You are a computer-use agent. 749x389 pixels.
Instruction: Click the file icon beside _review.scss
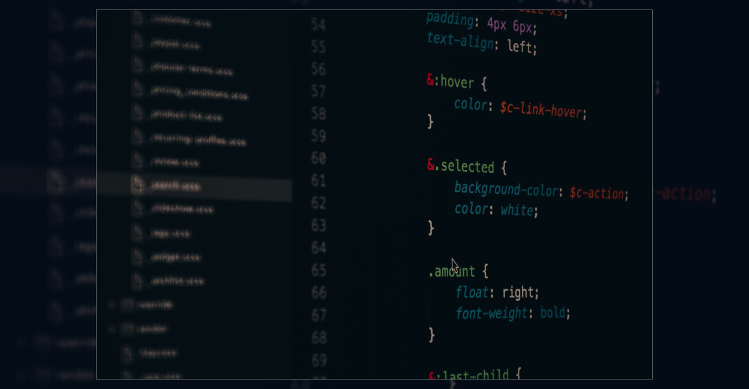point(138,161)
